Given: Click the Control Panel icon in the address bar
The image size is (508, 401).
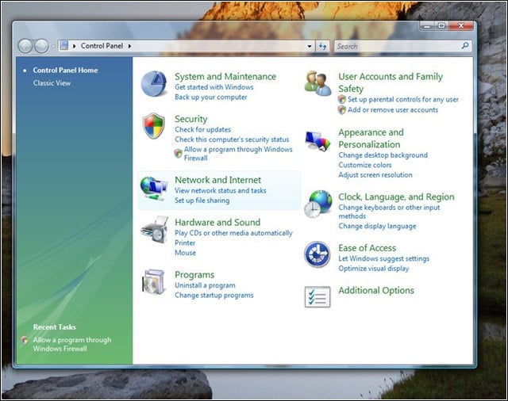Looking at the screenshot, I should pyautogui.click(x=64, y=46).
